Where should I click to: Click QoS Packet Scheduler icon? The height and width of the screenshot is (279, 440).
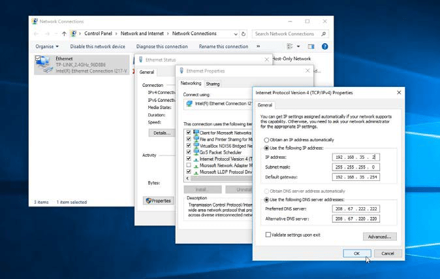(196, 152)
